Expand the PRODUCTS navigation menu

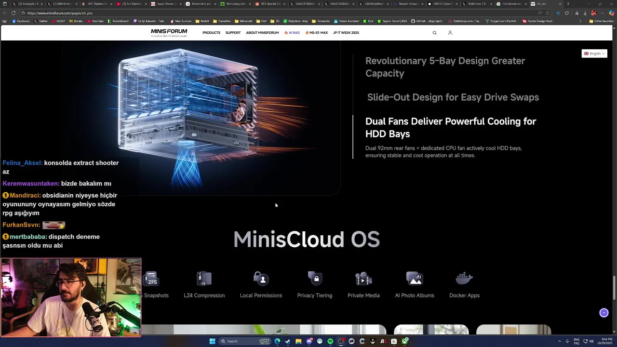[x=211, y=33]
